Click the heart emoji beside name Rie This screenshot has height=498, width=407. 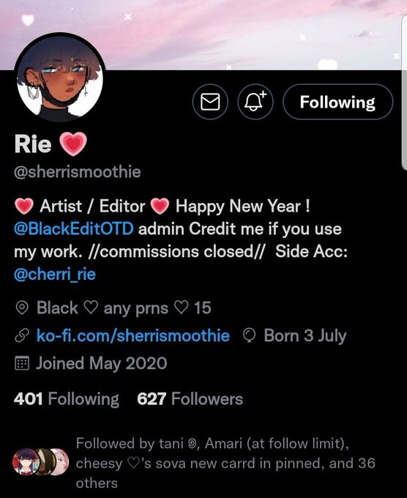tap(73, 144)
